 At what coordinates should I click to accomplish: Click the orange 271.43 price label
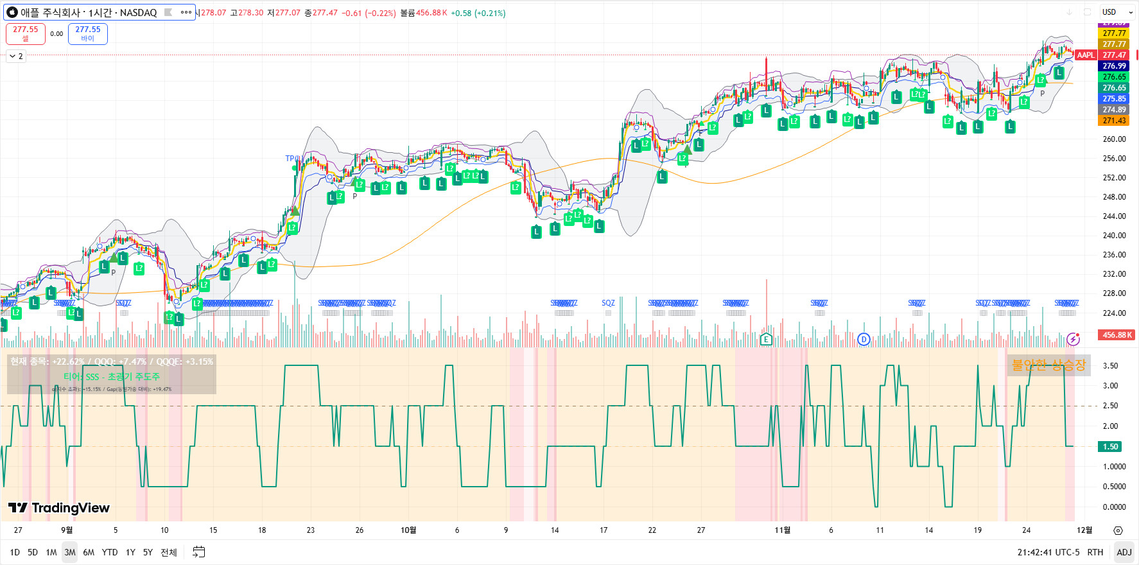pyautogui.click(x=1114, y=121)
